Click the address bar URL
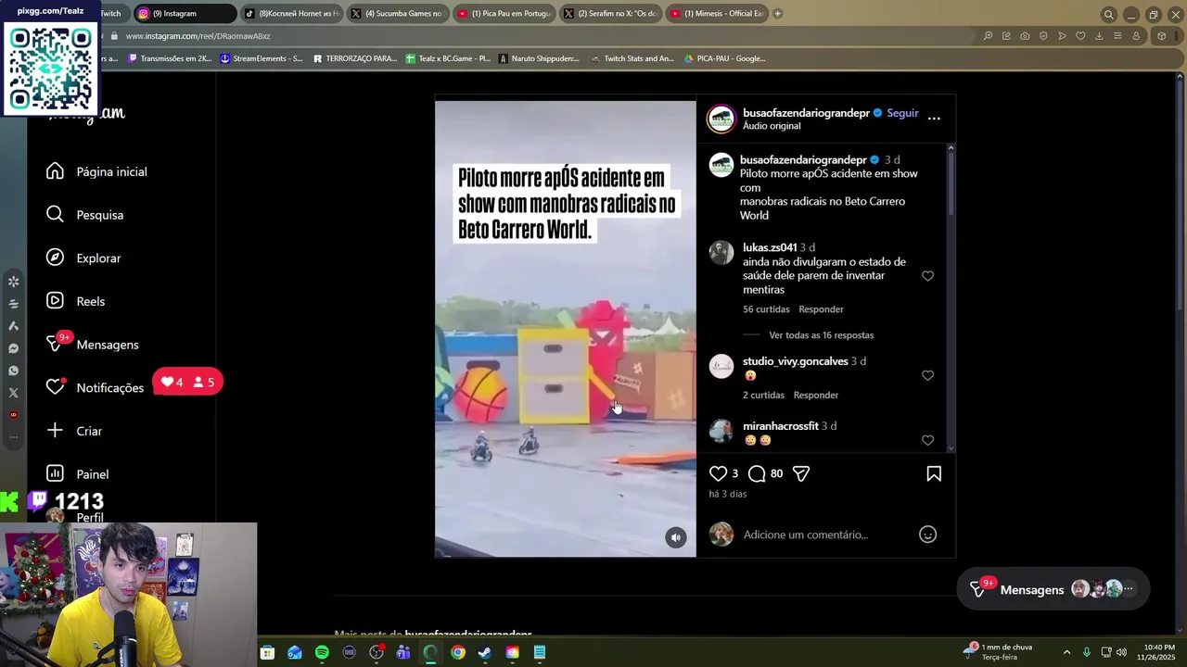The height and width of the screenshot is (667, 1187). 198,36
